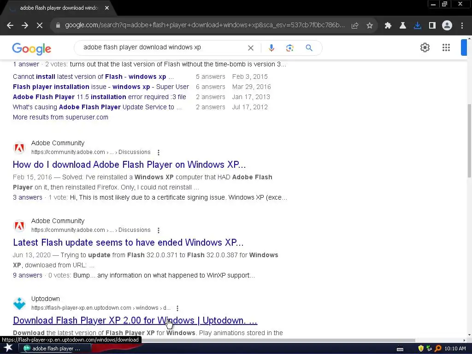
Task: Go forward to the next page
Action: click(x=25, y=26)
